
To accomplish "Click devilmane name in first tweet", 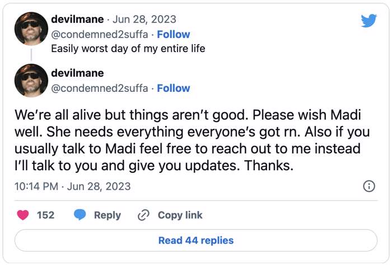I will pyautogui.click(x=77, y=19).
